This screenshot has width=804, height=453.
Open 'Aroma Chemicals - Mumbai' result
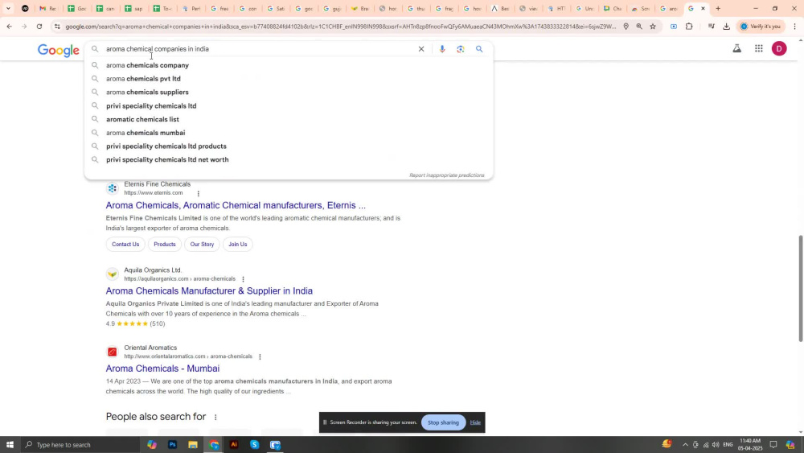click(x=162, y=369)
